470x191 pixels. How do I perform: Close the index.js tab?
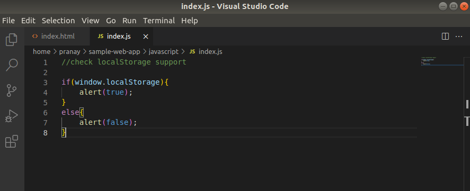(146, 37)
